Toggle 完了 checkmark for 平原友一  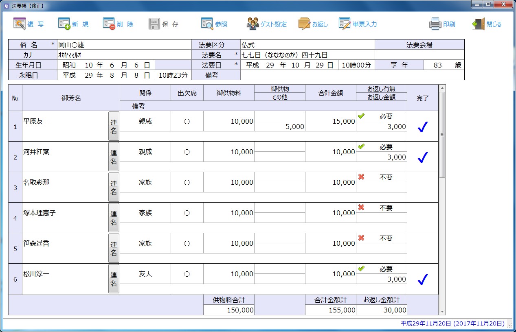point(423,127)
